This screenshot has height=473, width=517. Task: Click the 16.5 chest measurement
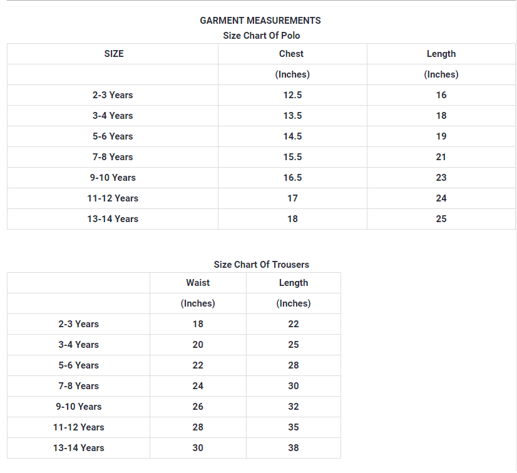(x=292, y=178)
